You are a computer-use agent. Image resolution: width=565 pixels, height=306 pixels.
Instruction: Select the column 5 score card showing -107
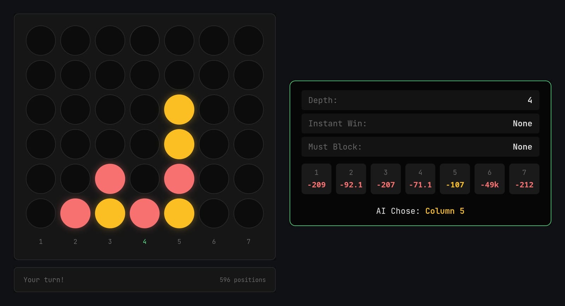tap(455, 179)
